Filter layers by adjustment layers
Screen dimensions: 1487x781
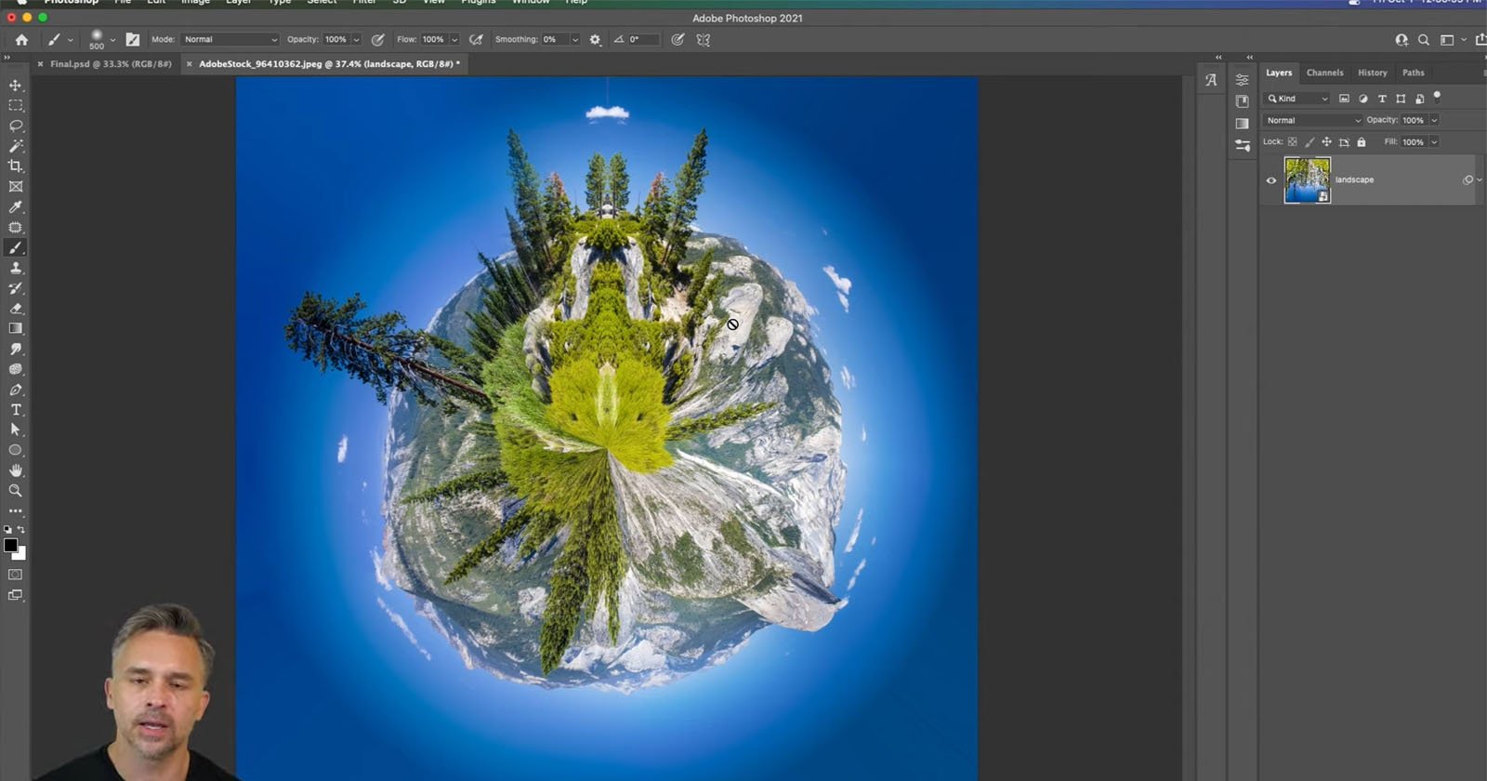pos(1363,99)
